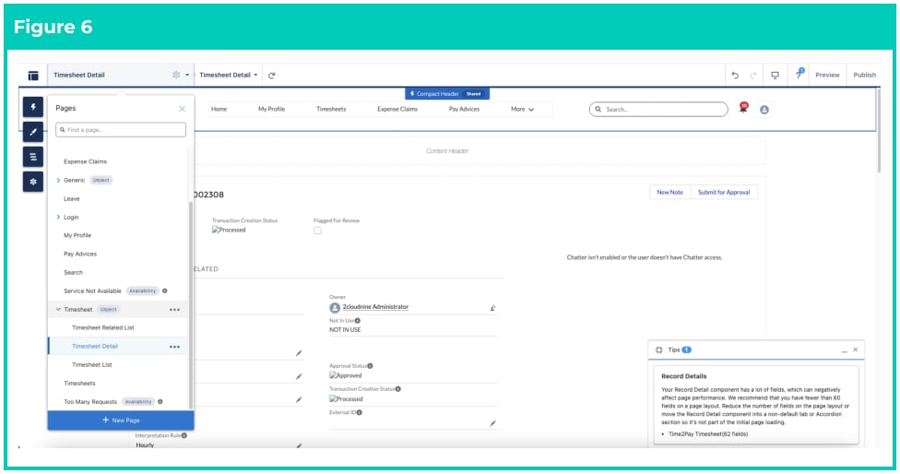Select the Leave page
Viewport: 900px width, 474px height.
pyautogui.click(x=72, y=198)
